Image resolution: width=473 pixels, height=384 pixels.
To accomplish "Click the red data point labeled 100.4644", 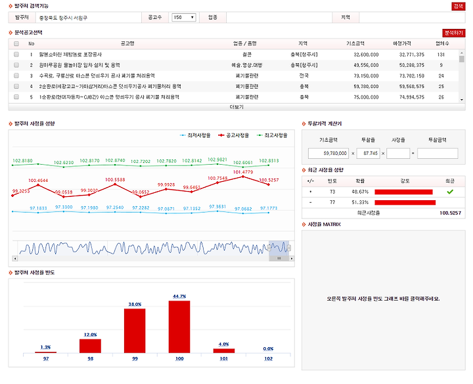I will coord(38,184).
